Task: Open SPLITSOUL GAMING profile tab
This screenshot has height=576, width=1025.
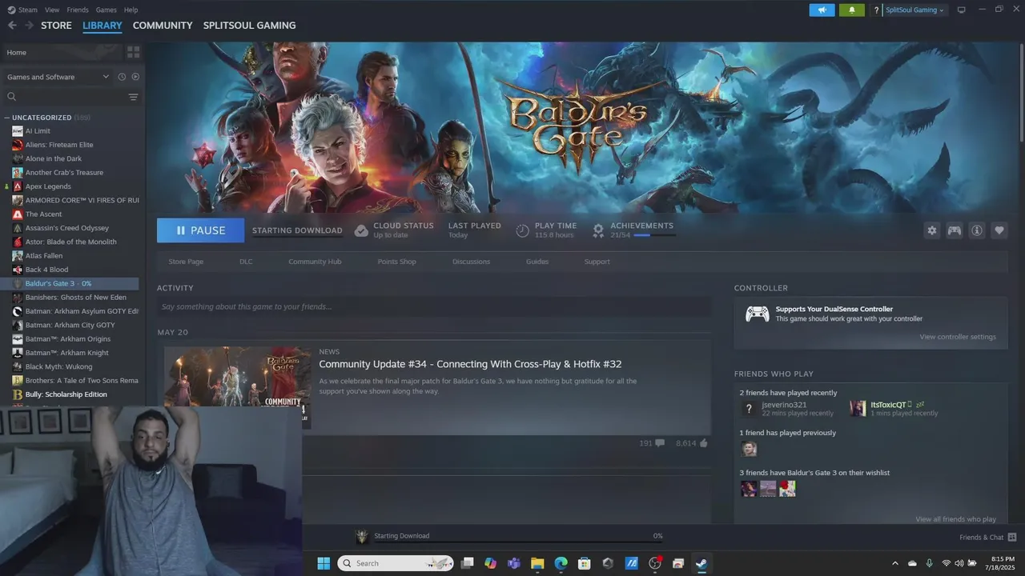Action: [249, 26]
